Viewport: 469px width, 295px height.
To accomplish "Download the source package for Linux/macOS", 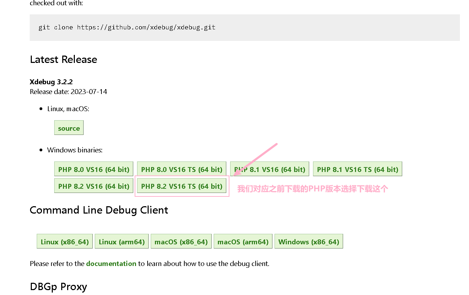I will (69, 128).
